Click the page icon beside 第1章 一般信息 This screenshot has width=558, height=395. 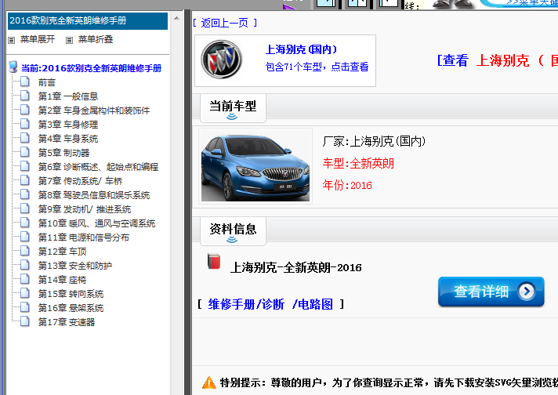[x=25, y=96]
